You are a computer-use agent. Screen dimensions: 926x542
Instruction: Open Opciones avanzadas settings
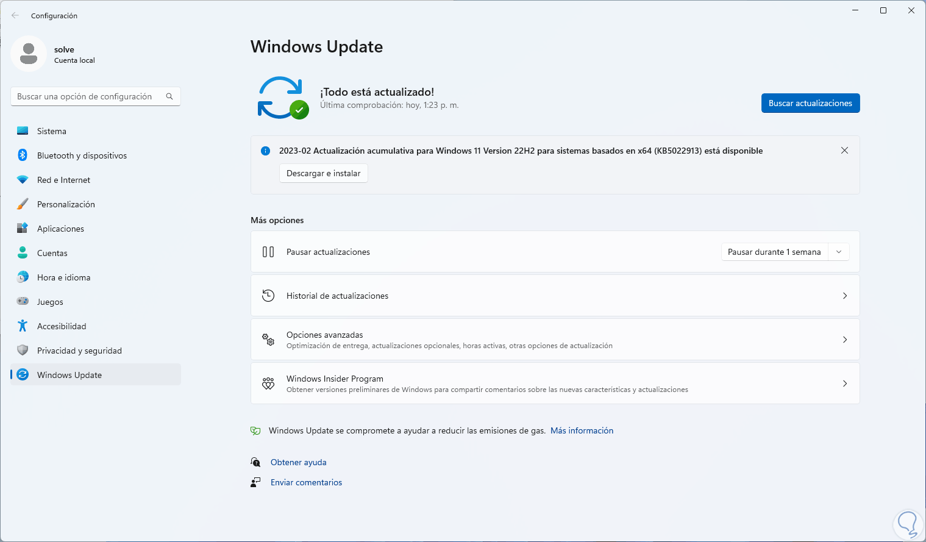click(x=555, y=340)
